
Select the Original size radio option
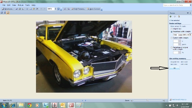[x=172, y=29]
